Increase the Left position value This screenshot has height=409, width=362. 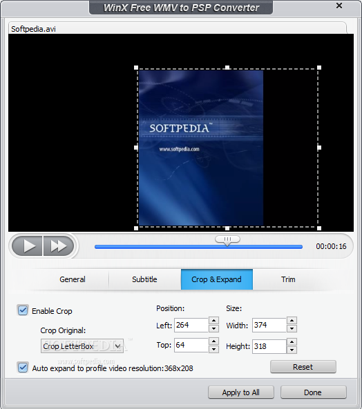213,321
